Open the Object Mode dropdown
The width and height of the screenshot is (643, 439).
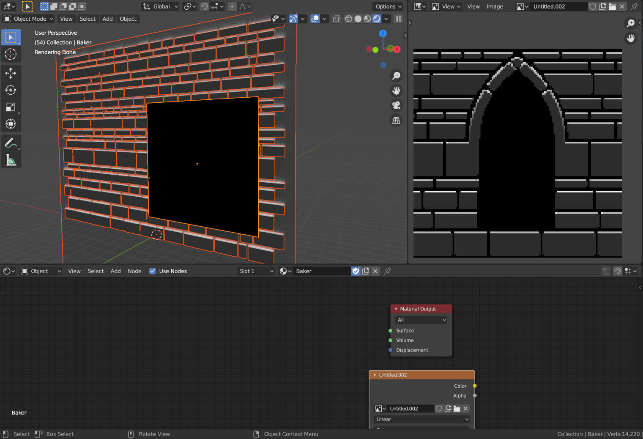pos(28,19)
